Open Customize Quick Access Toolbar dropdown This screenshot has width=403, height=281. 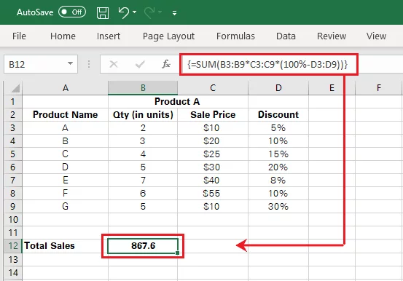tap(174, 13)
